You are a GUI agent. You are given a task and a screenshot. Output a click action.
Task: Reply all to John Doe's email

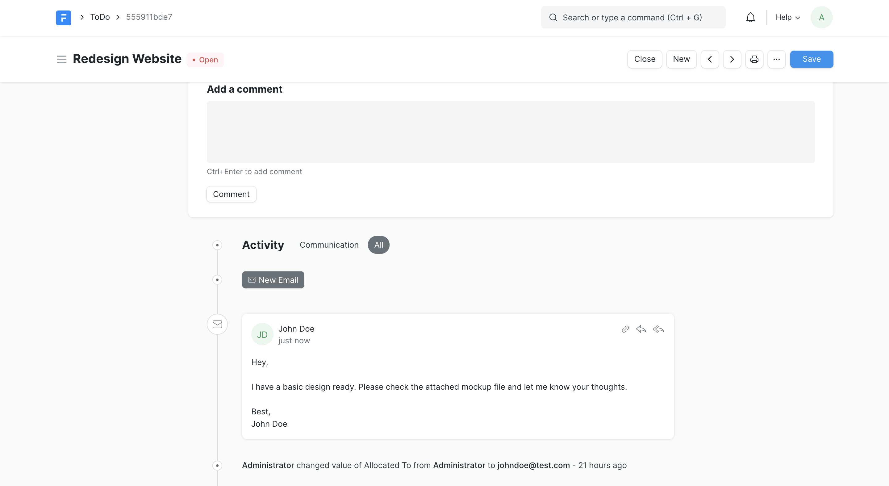(x=658, y=329)
